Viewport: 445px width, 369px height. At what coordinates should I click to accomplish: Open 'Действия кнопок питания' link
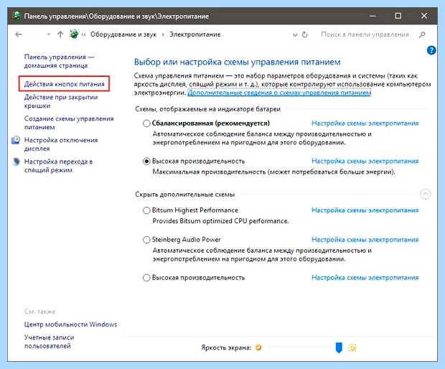coord(65,84)
